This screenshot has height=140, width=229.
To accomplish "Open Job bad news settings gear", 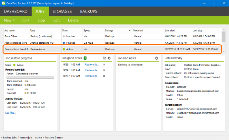I will coord(156,58).
